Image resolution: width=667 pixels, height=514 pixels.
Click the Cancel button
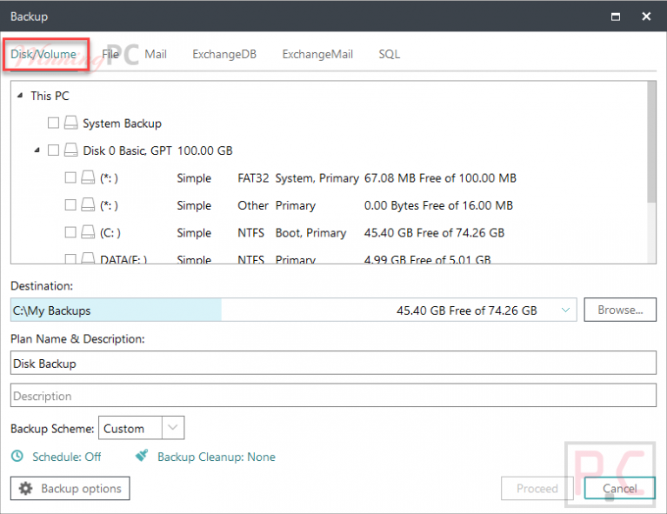point(620,489)
